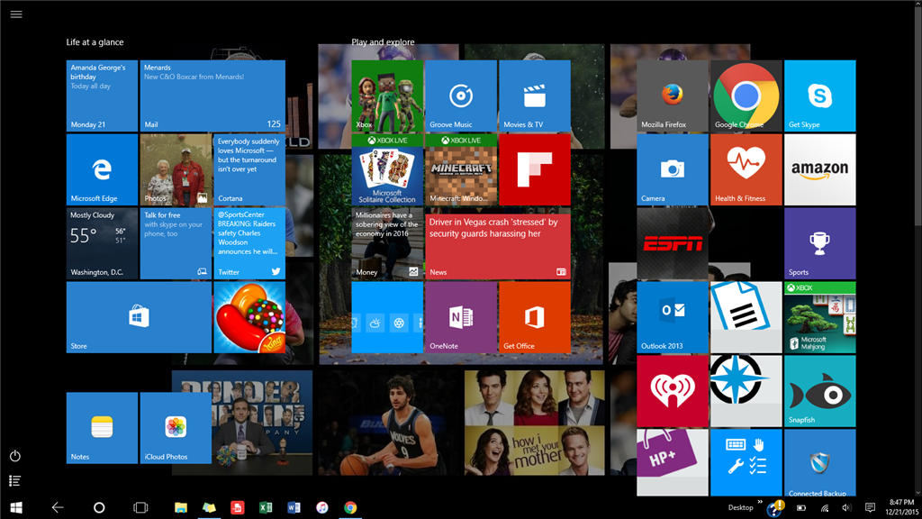Open the Money tile

(x=387, y=243)
